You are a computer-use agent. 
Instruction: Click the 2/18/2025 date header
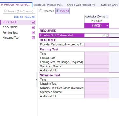pos(97,21)
